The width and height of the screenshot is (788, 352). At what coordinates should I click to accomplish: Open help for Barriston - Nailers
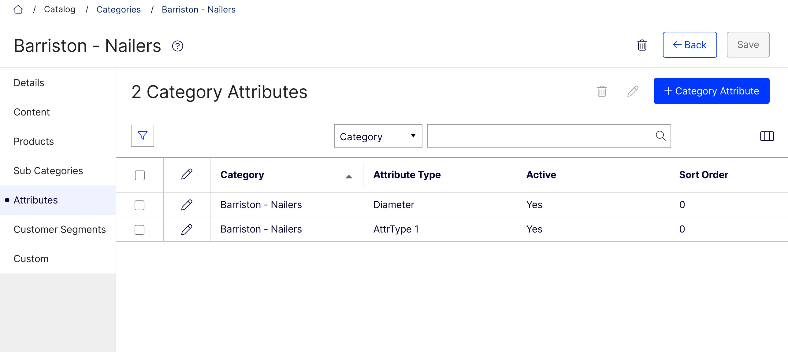[177, 46]
